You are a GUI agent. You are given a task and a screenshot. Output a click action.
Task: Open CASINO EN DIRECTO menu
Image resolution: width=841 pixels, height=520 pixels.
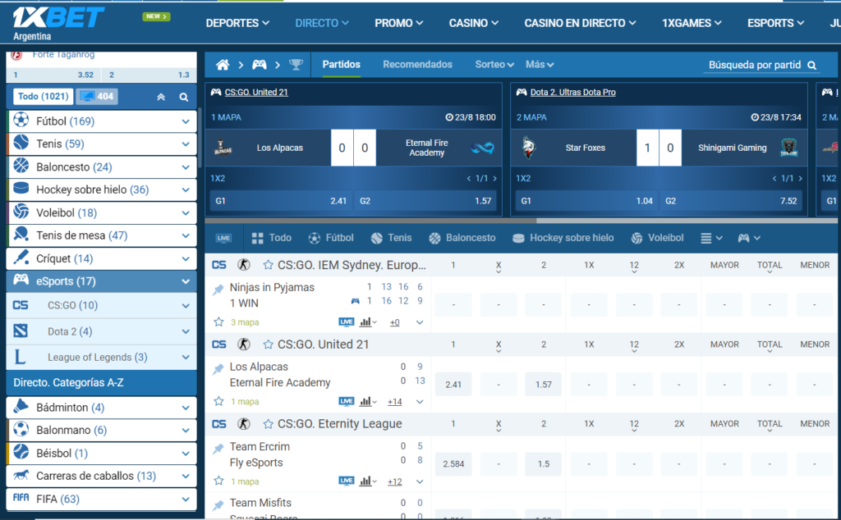[x=580, y=23]
